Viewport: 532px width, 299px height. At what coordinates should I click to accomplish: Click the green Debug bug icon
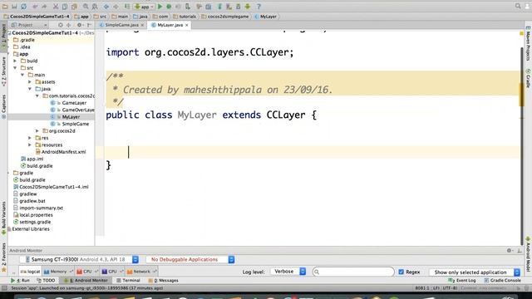(x=169, y=7)
